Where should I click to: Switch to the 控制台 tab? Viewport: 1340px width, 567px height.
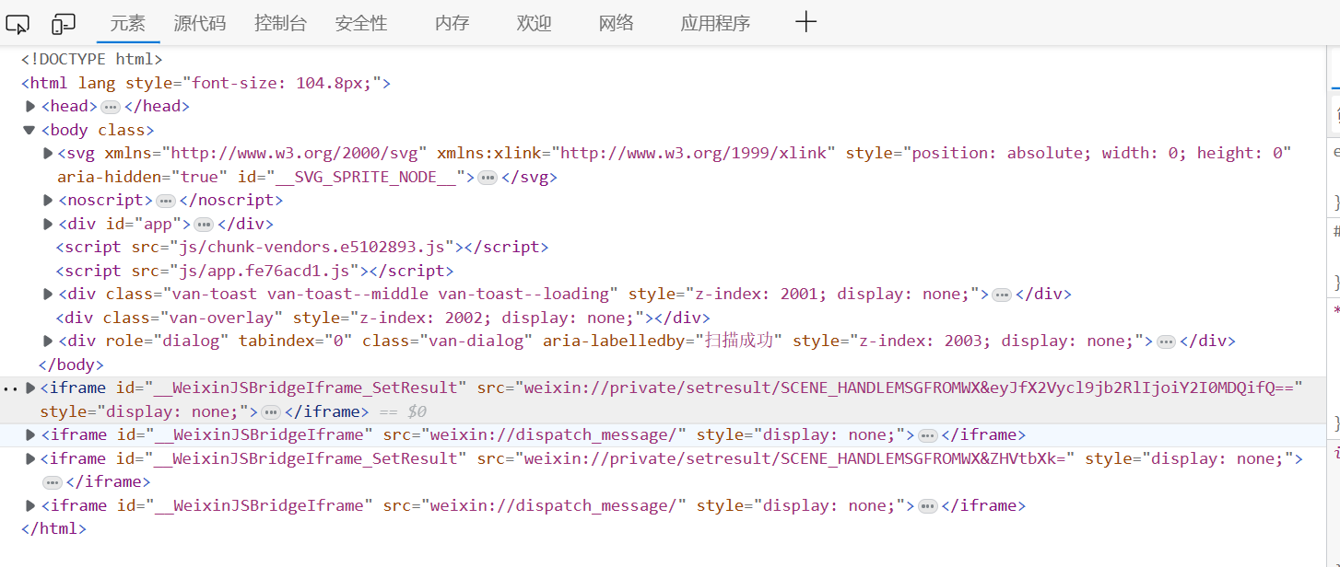[x=280, y=23]
